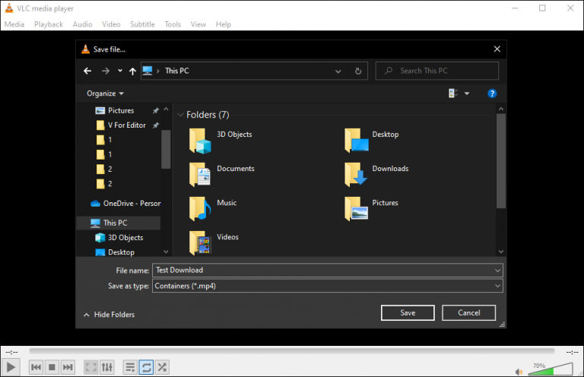Stop playback with the stop button
This screenshot has height=377, width=584.
coord(52,367)
